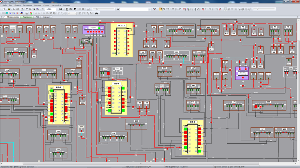Switch to the Подложки tab
This screenshot has height=168, width=300.
pos(27,17)
